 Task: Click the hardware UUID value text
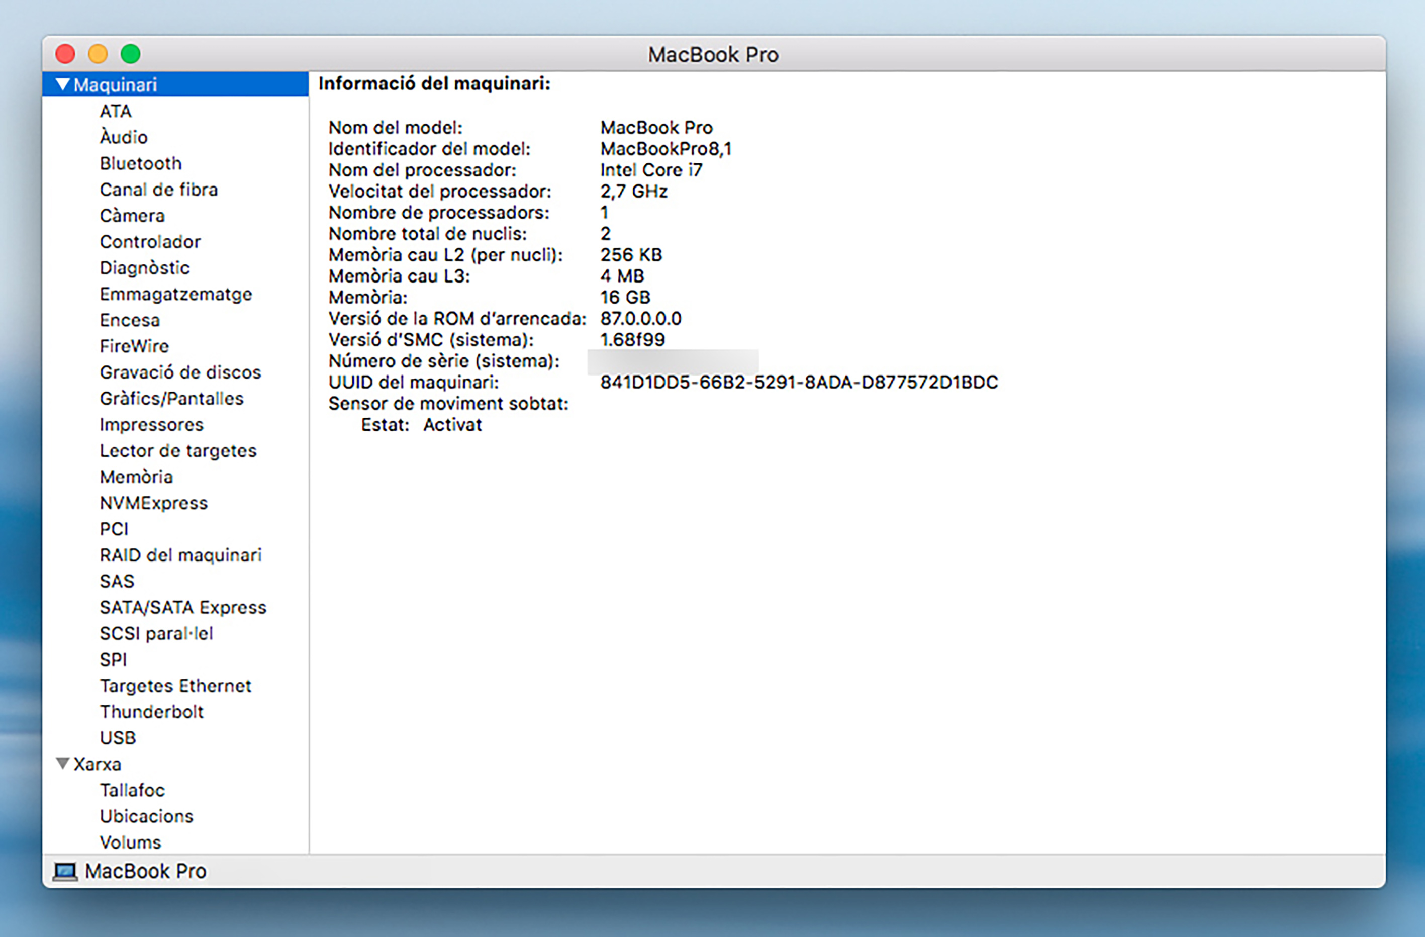click(x=799, y=382)
